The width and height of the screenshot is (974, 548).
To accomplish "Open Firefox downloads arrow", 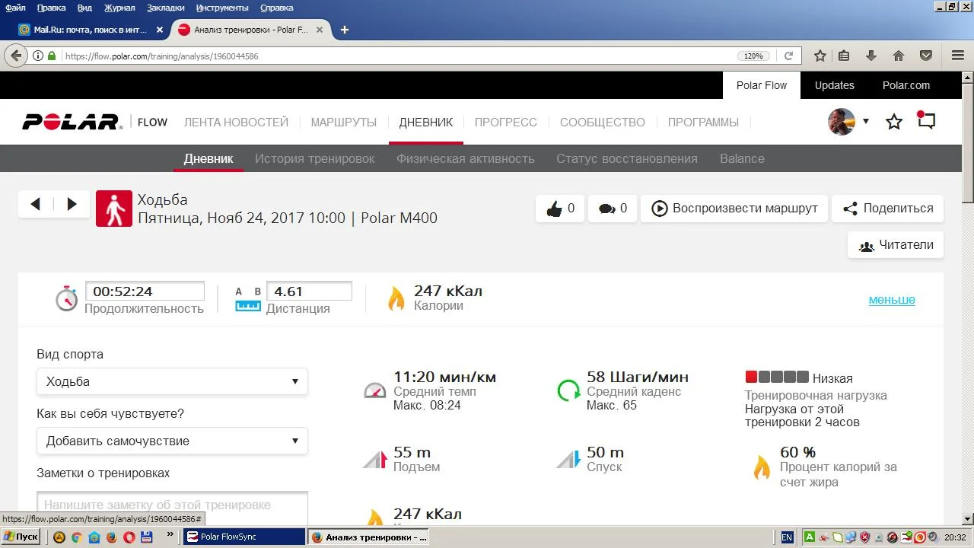I will pos(871,56).
